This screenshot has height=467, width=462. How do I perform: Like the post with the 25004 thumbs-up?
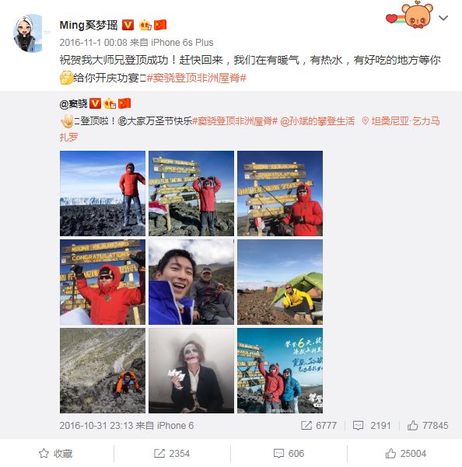(x=405, y=453)
